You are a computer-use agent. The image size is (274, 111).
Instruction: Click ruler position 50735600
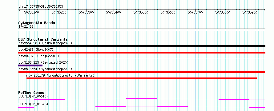pos(168,12)
